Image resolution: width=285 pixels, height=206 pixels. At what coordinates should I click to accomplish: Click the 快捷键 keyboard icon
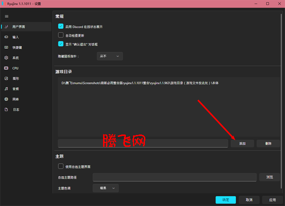6,47
